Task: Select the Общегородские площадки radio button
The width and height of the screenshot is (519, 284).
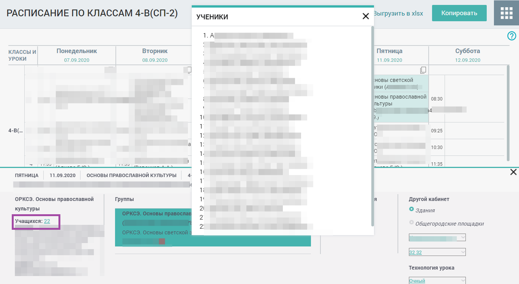Action: [x=412, y=223]
